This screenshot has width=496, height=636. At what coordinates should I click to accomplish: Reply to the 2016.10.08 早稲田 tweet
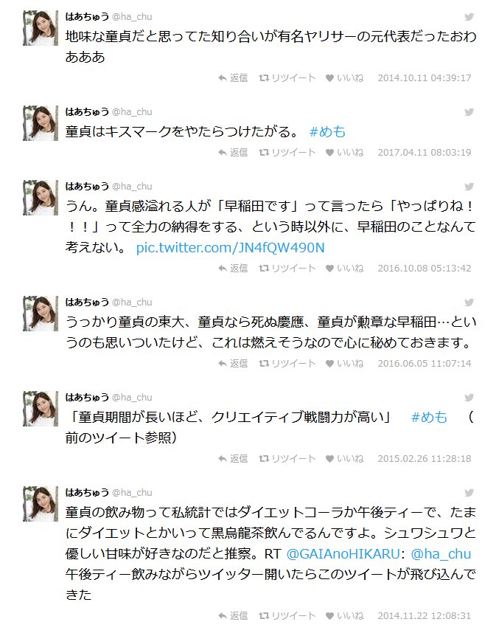(233, 269)
